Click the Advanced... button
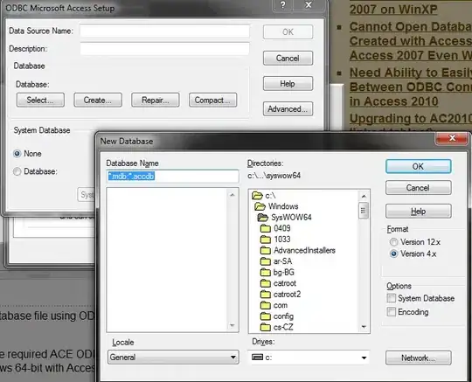Viewport: 472px width, 382px height. tap(288, 109)
